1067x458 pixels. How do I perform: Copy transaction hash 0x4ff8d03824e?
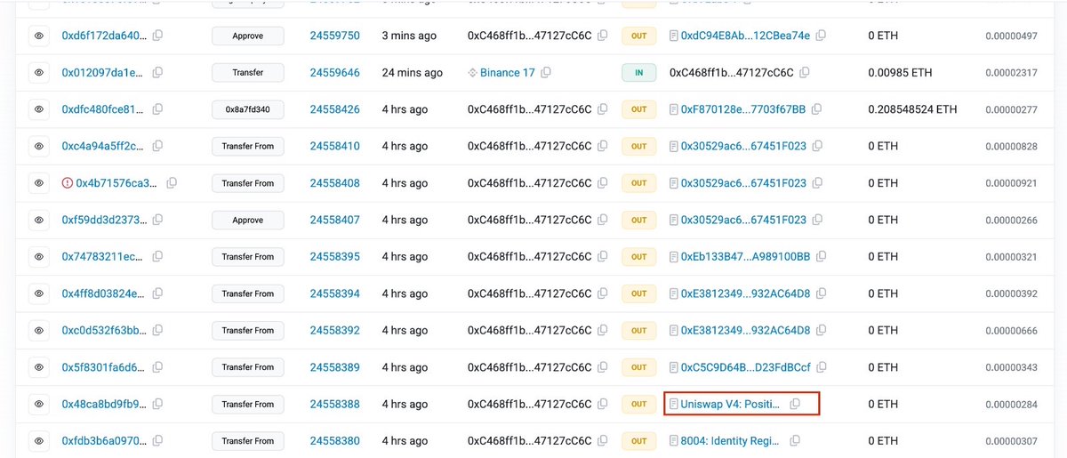pyautogui.click(x=157, y=293)
